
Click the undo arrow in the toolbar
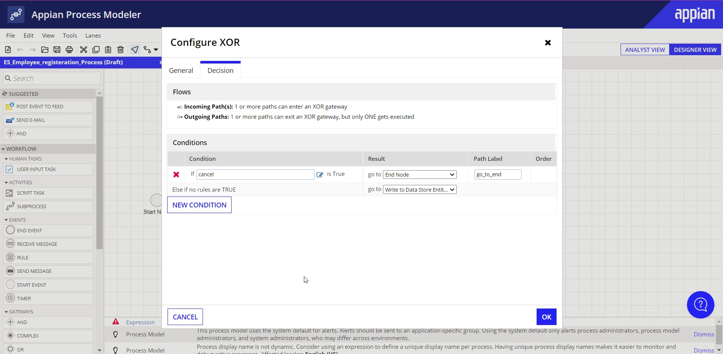point(20,50)
